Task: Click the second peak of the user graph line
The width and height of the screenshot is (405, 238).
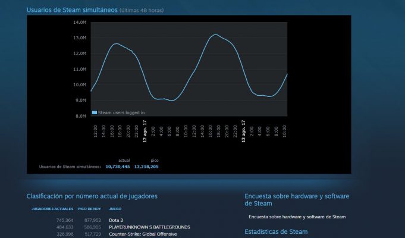Action: [215, 35]
